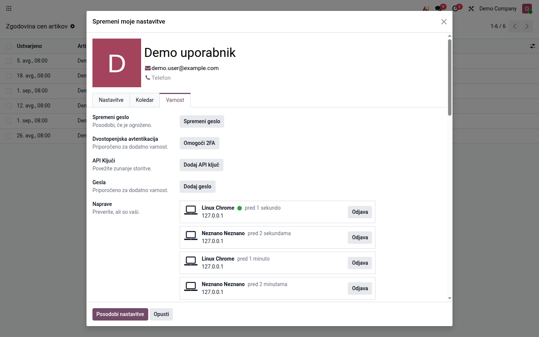Check the first 1. sep., 08:00 row checkbox
This screenshot has height=337, width=539.
[9, 91]
